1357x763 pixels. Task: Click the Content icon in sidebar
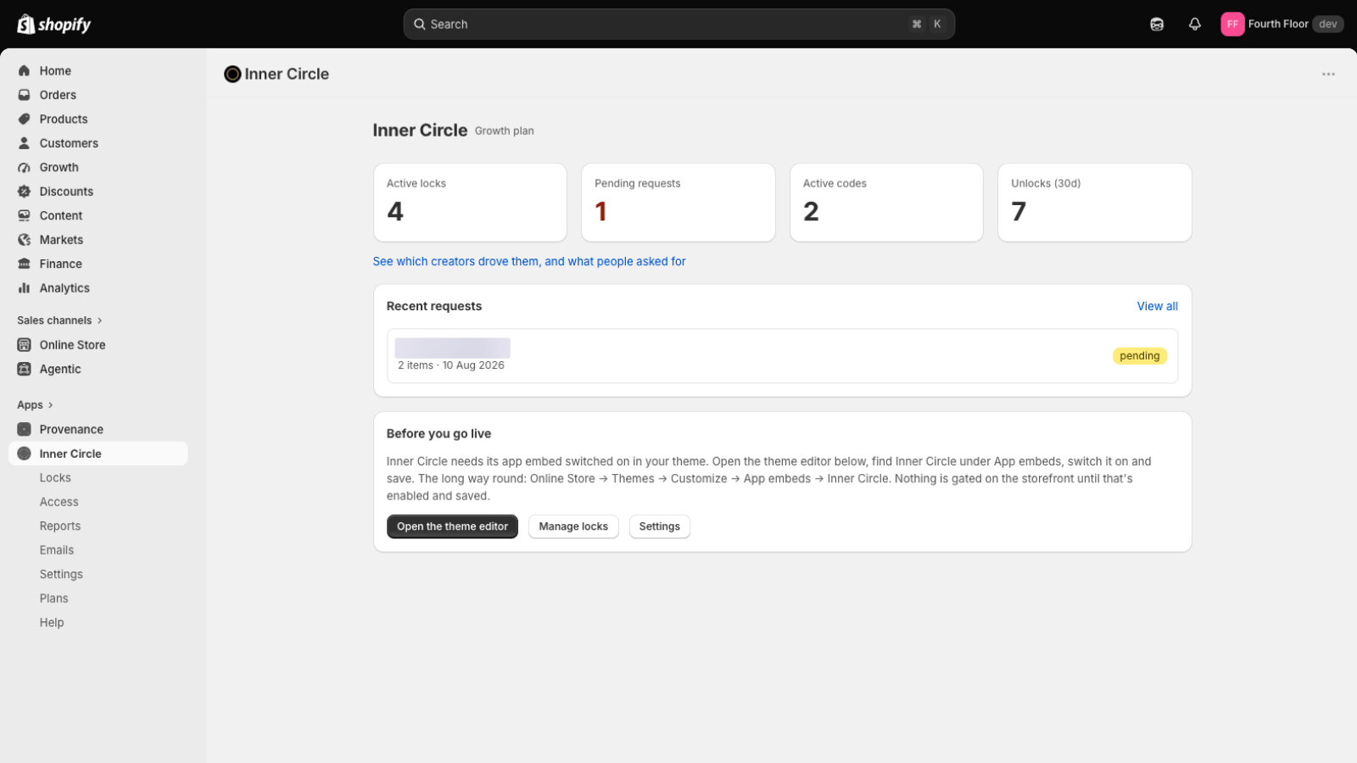(24, 216)
